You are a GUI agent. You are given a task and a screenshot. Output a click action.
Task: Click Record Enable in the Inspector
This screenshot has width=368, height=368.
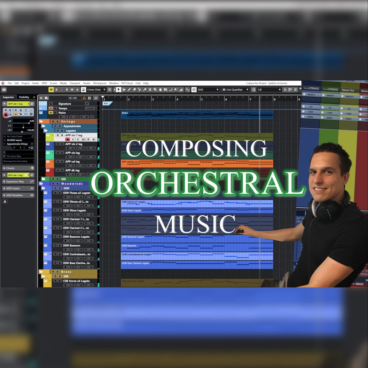pos(6,114)
